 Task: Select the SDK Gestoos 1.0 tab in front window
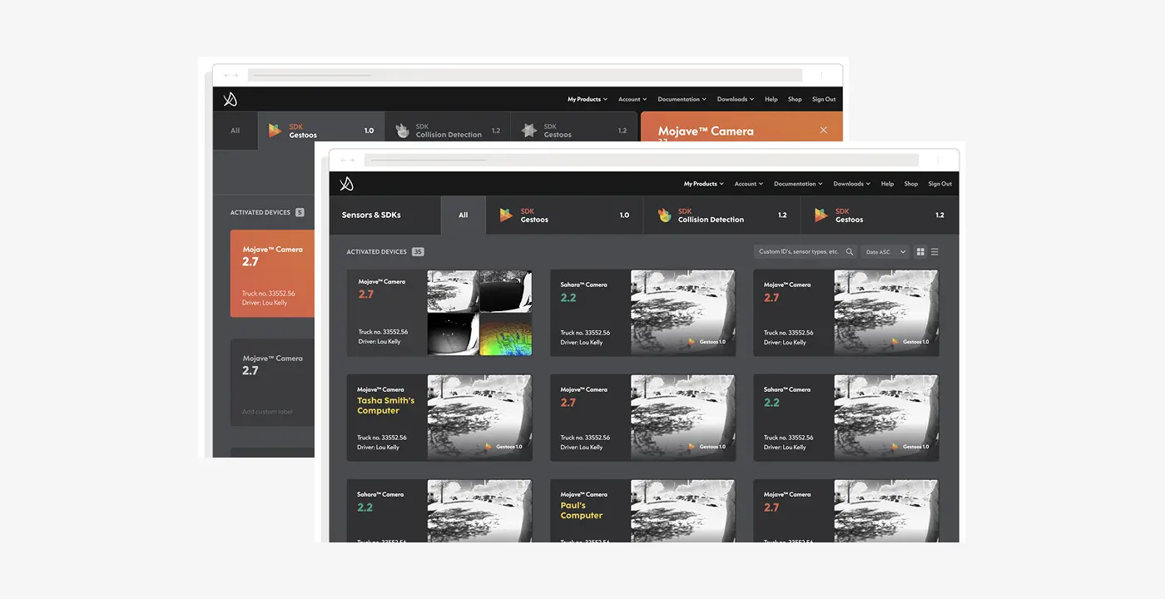(x=564, y=215)
